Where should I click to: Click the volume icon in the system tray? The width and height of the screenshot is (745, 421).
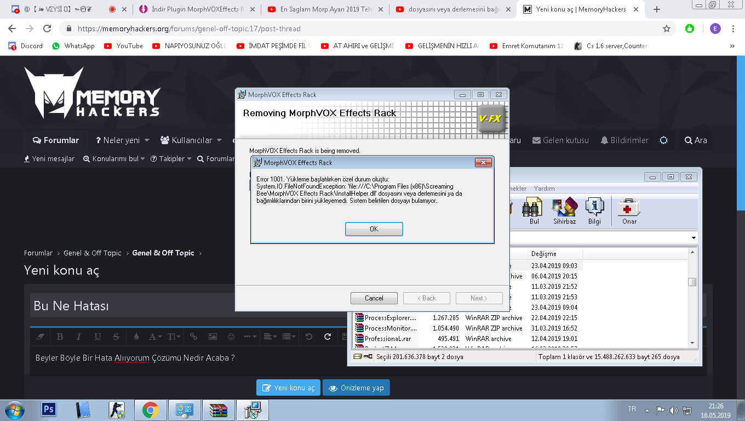[673, 410]
